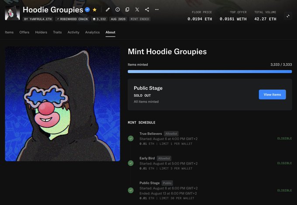Click the 3,333 / 3,333 minted count
The image size is (297, 205).
(281, 64)
